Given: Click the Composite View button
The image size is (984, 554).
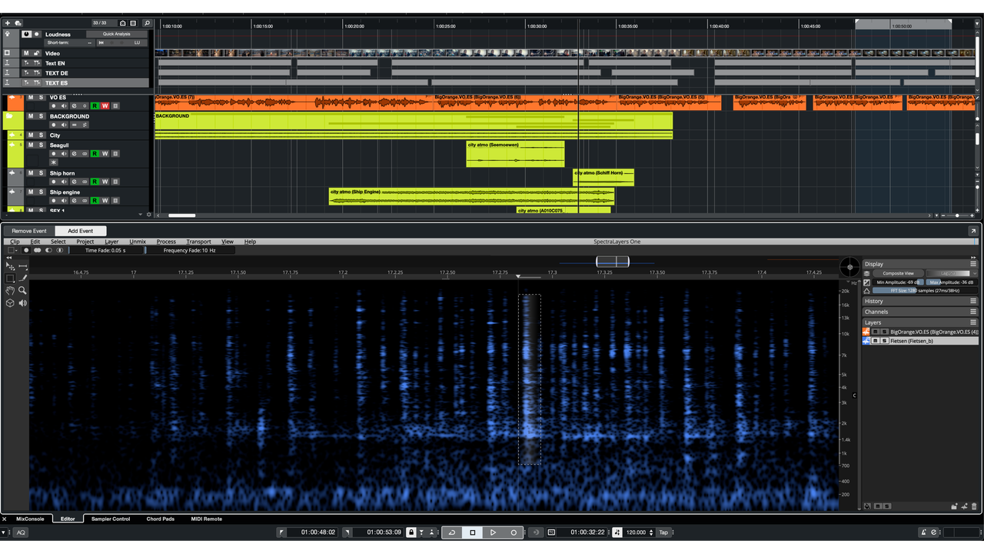Looking at the screenshot, I should pyautogui.click(x=898, y=273).
